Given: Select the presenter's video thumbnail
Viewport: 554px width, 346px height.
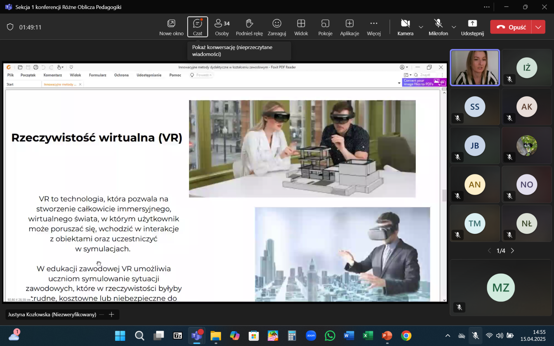Looking at the screenshot, I should pos(475,67).
